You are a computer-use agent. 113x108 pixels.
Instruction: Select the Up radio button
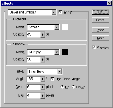pos(62,87)
